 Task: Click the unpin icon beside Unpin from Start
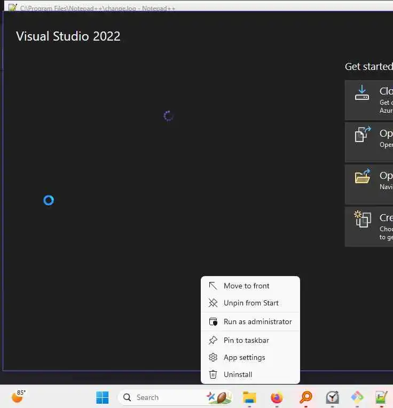pos(213,303)
